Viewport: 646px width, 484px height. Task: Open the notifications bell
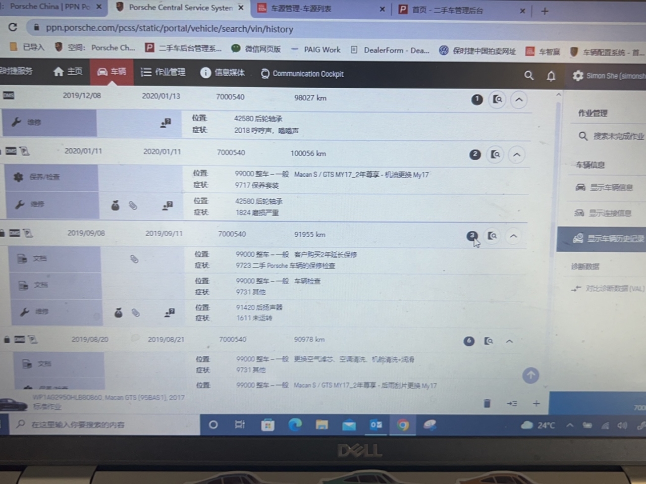coord(551,76)
